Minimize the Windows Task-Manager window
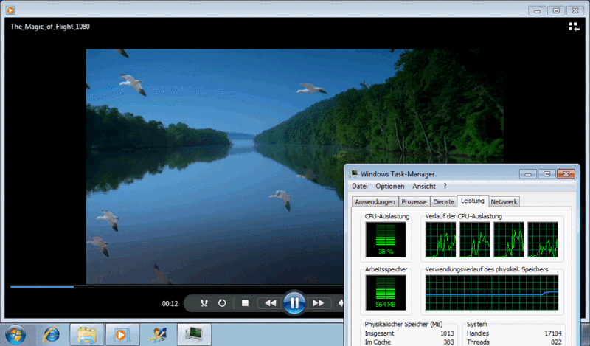Viewport: 590px width, 346px height. pos(528,174)
